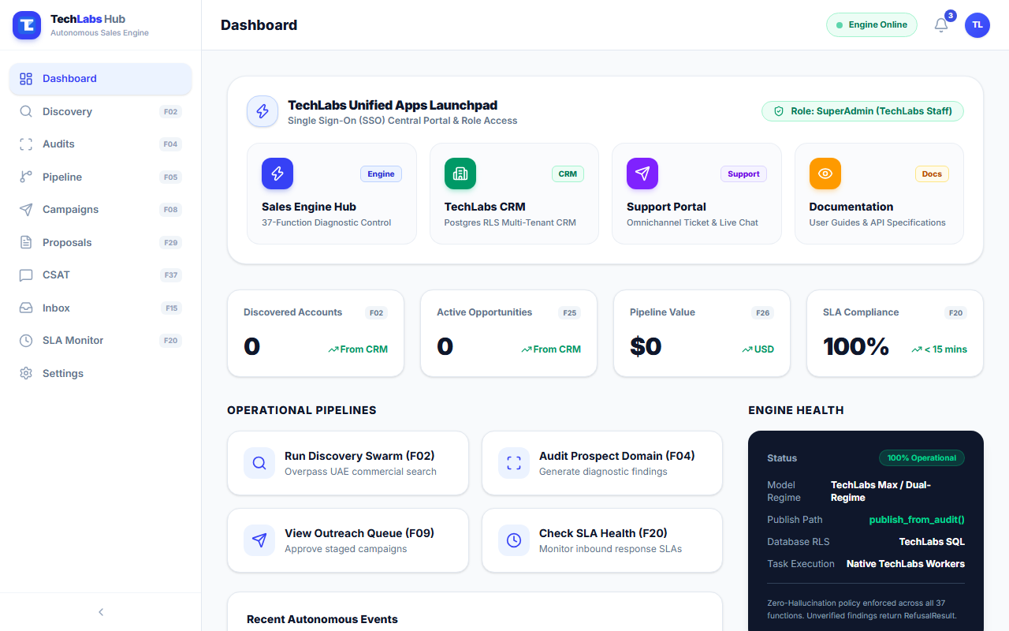
Task: Click the Engine tag on Sales Engine card
Action: [x=381, y=174]
